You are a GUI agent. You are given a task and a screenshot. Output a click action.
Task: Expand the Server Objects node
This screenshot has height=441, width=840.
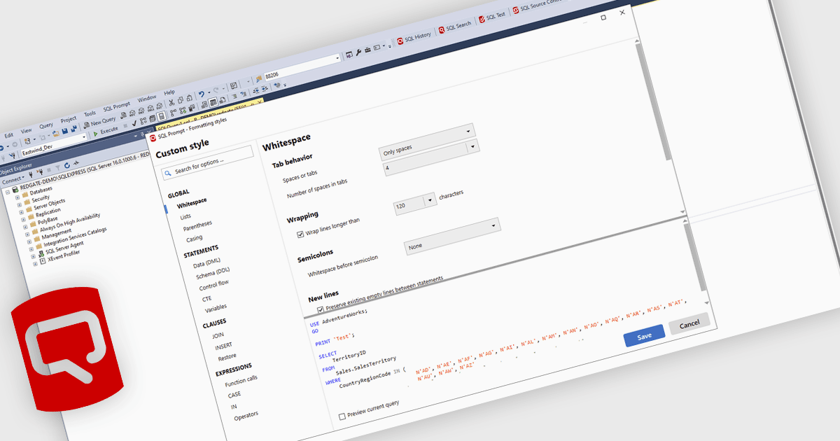point(22,213)
